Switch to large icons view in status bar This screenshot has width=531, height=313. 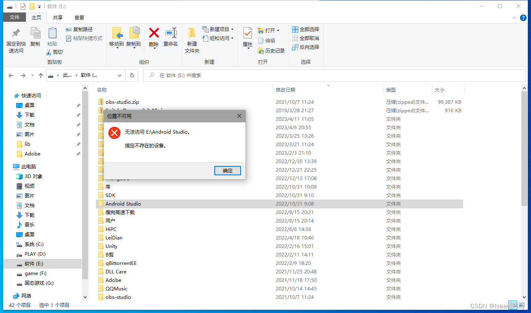522,305
